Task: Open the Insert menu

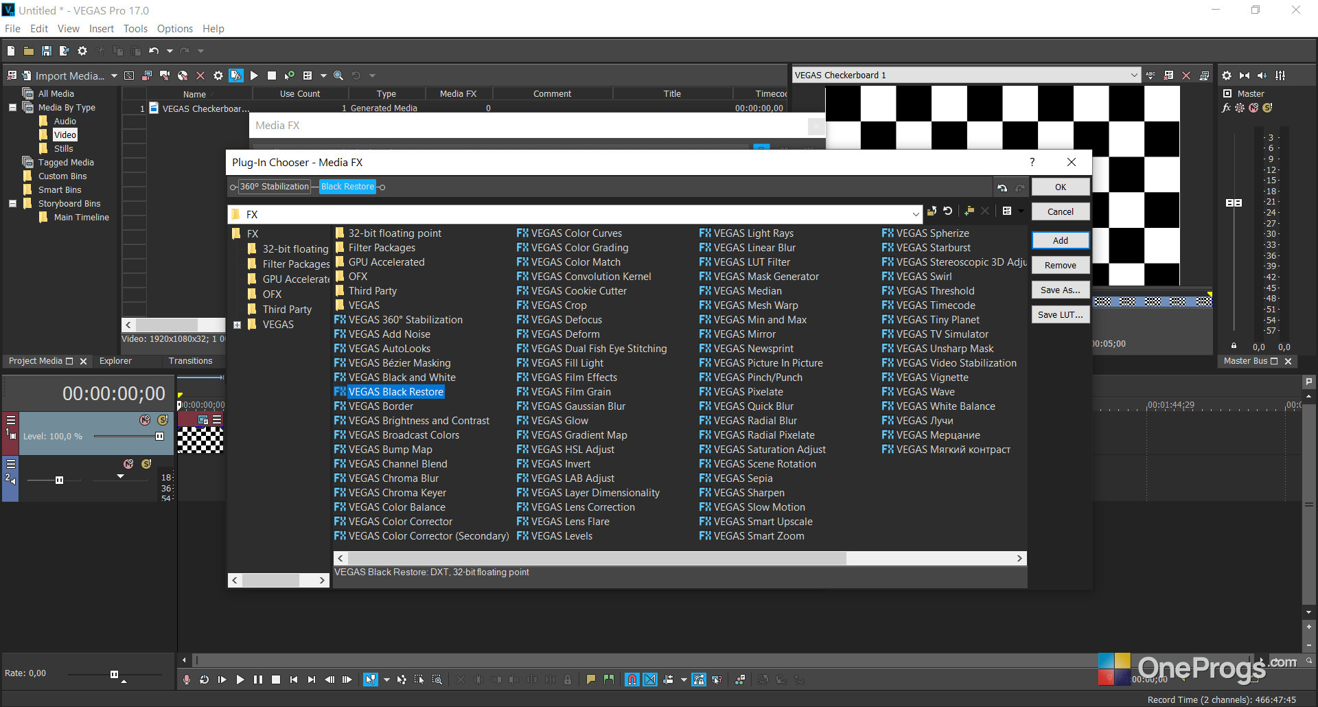Action: [102, 29]
